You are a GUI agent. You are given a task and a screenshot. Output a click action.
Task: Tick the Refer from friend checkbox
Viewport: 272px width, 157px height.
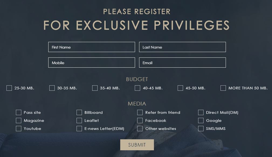click(x=140, y=112)
